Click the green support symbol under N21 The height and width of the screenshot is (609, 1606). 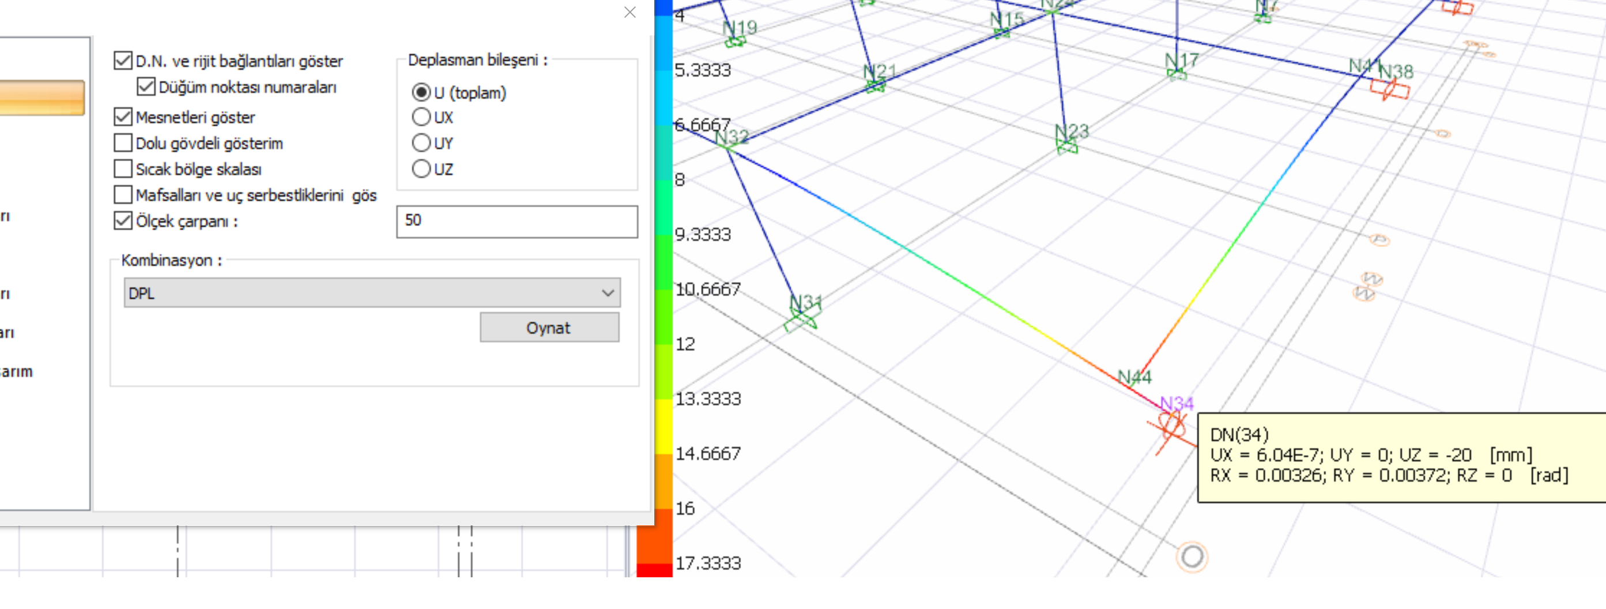875,86
